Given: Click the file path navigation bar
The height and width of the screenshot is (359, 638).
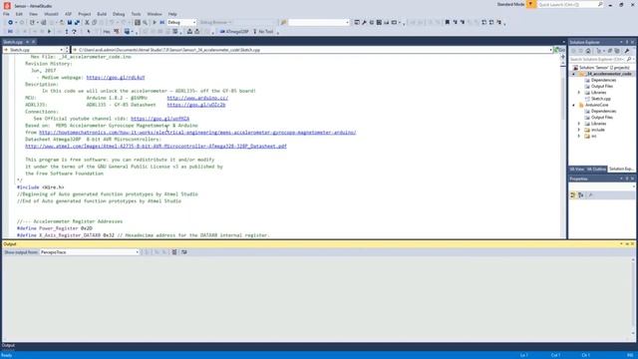Looking at the screenshot, I should coord(312,50).
